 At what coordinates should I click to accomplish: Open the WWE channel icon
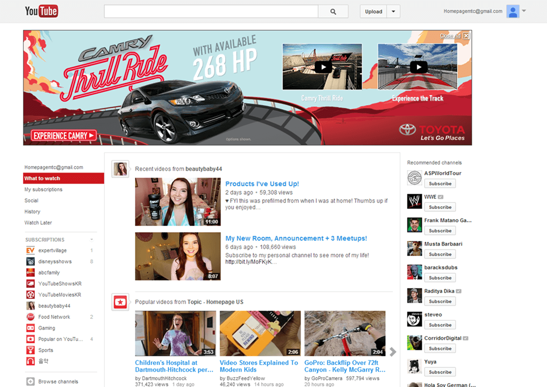(x=414, y=201)
